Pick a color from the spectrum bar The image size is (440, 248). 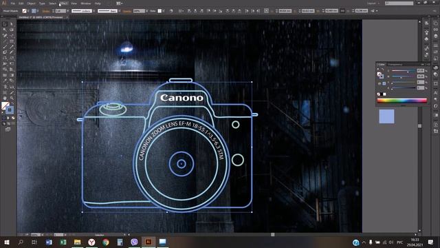[401, 101]
